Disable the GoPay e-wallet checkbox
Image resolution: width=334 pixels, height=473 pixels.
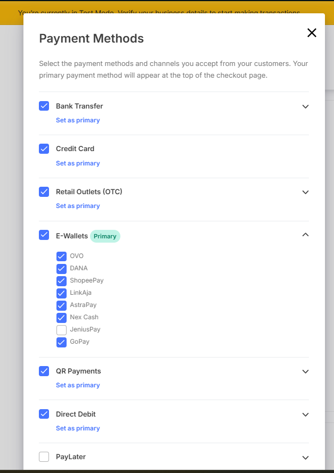pyautogui.click(x=61, y=342)
